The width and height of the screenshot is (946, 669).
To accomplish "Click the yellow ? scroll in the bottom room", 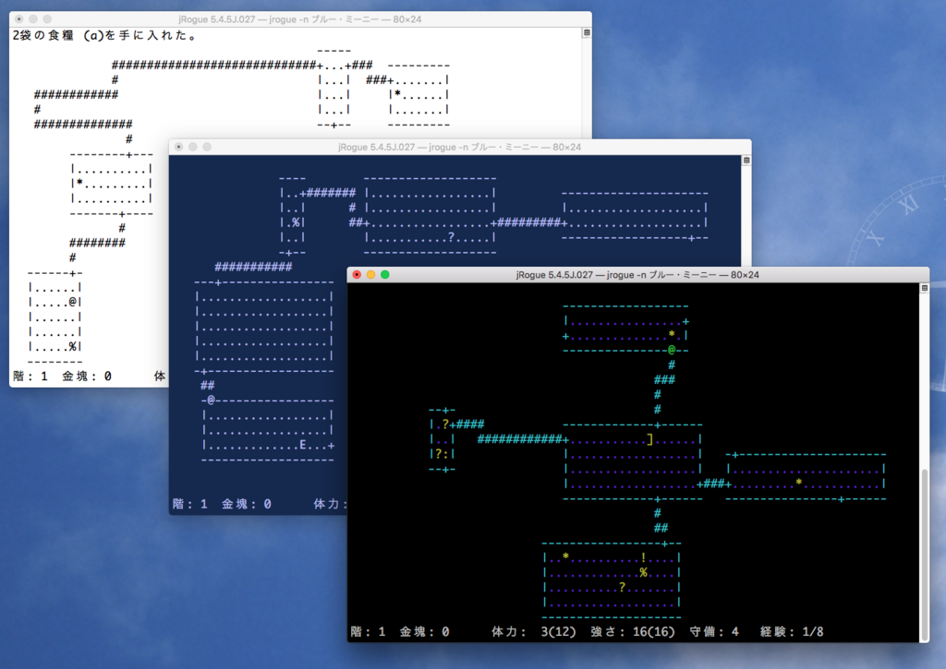I will pyautogui.click(x=622, y=587).
